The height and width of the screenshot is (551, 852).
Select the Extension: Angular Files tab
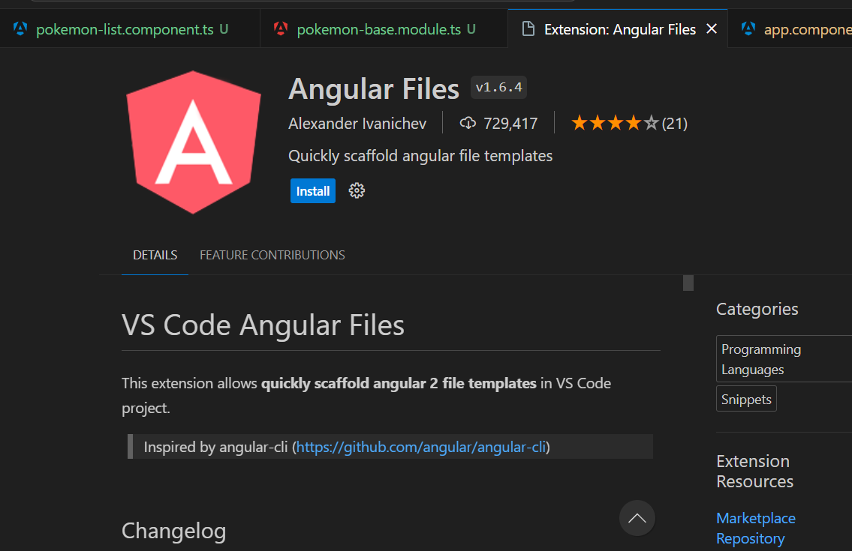(617, 28)
